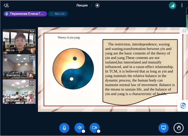
Task: Expand the Медицинс... video to fullscreen
Action: click(32, 83)
